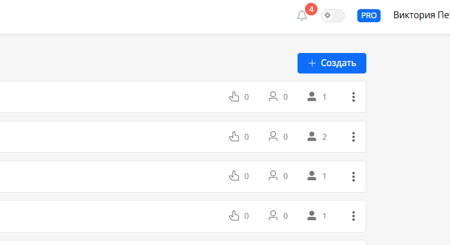
Task: Click the pointing hand clicks icon in second row
Action: (x=234, y=137)
